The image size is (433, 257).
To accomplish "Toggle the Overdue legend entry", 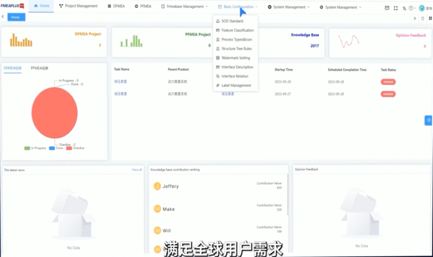I will [75, 149].
